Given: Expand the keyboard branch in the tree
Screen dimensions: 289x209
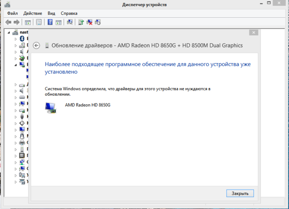Looking at the screenshot, I should point(16,97).
